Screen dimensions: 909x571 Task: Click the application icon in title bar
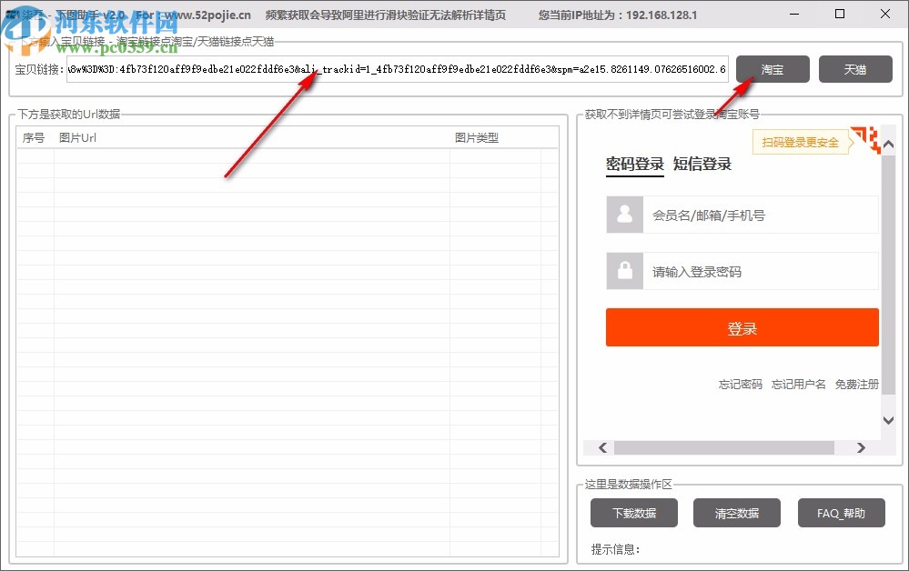(x=13, y=14)
